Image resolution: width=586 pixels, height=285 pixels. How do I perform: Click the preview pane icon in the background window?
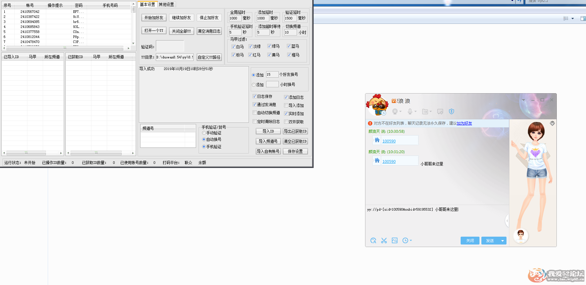pyautogui.click(x=583, y=19)
